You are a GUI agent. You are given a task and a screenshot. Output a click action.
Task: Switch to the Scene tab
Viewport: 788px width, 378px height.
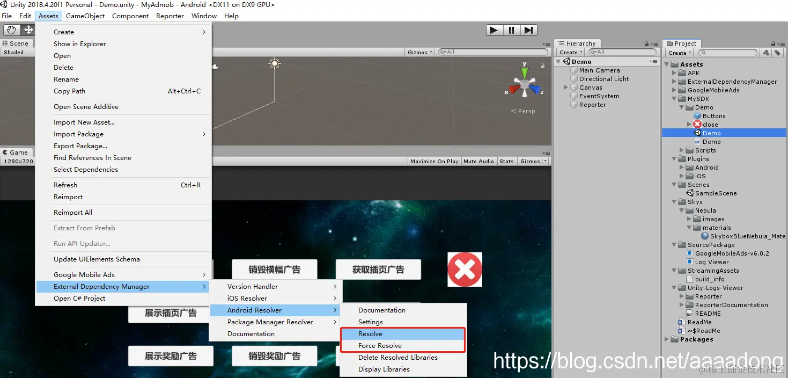[16, 43]
